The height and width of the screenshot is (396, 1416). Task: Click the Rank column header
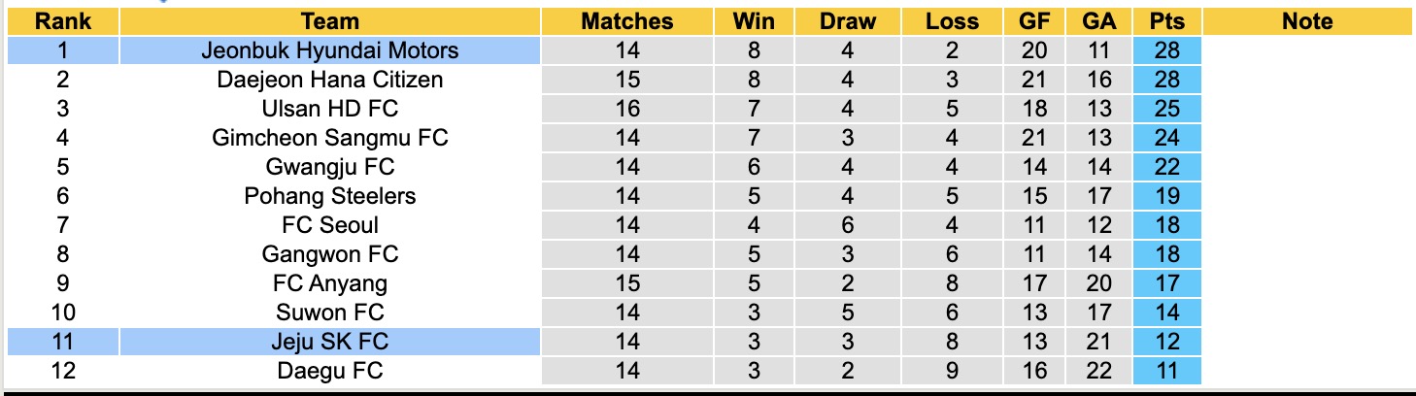coord(62,21)
